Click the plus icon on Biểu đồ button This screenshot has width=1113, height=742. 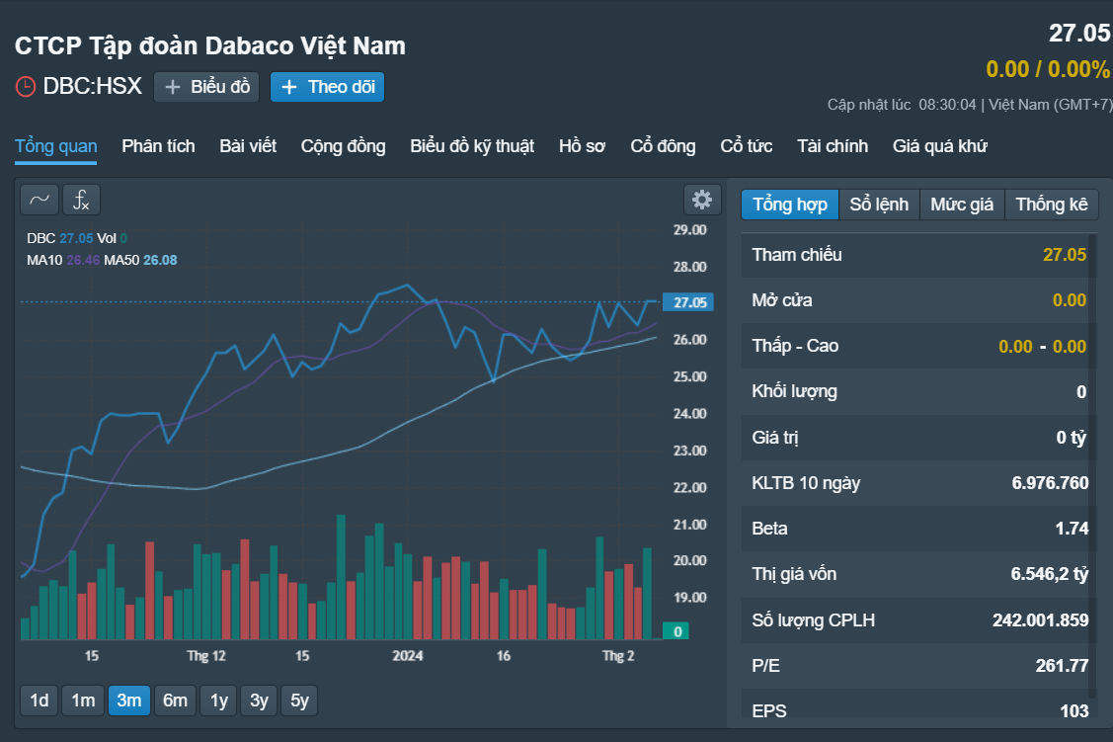(172, 87)
